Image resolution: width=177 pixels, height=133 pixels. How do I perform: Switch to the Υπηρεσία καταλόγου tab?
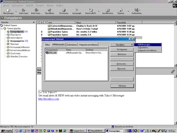tap(88, 45)
